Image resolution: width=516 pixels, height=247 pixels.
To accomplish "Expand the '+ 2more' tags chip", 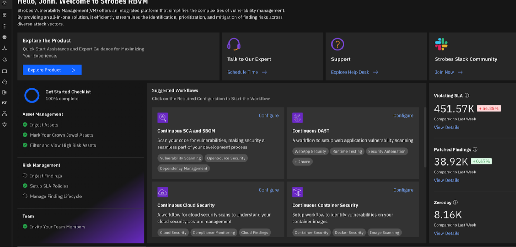I will click(302, 162).
